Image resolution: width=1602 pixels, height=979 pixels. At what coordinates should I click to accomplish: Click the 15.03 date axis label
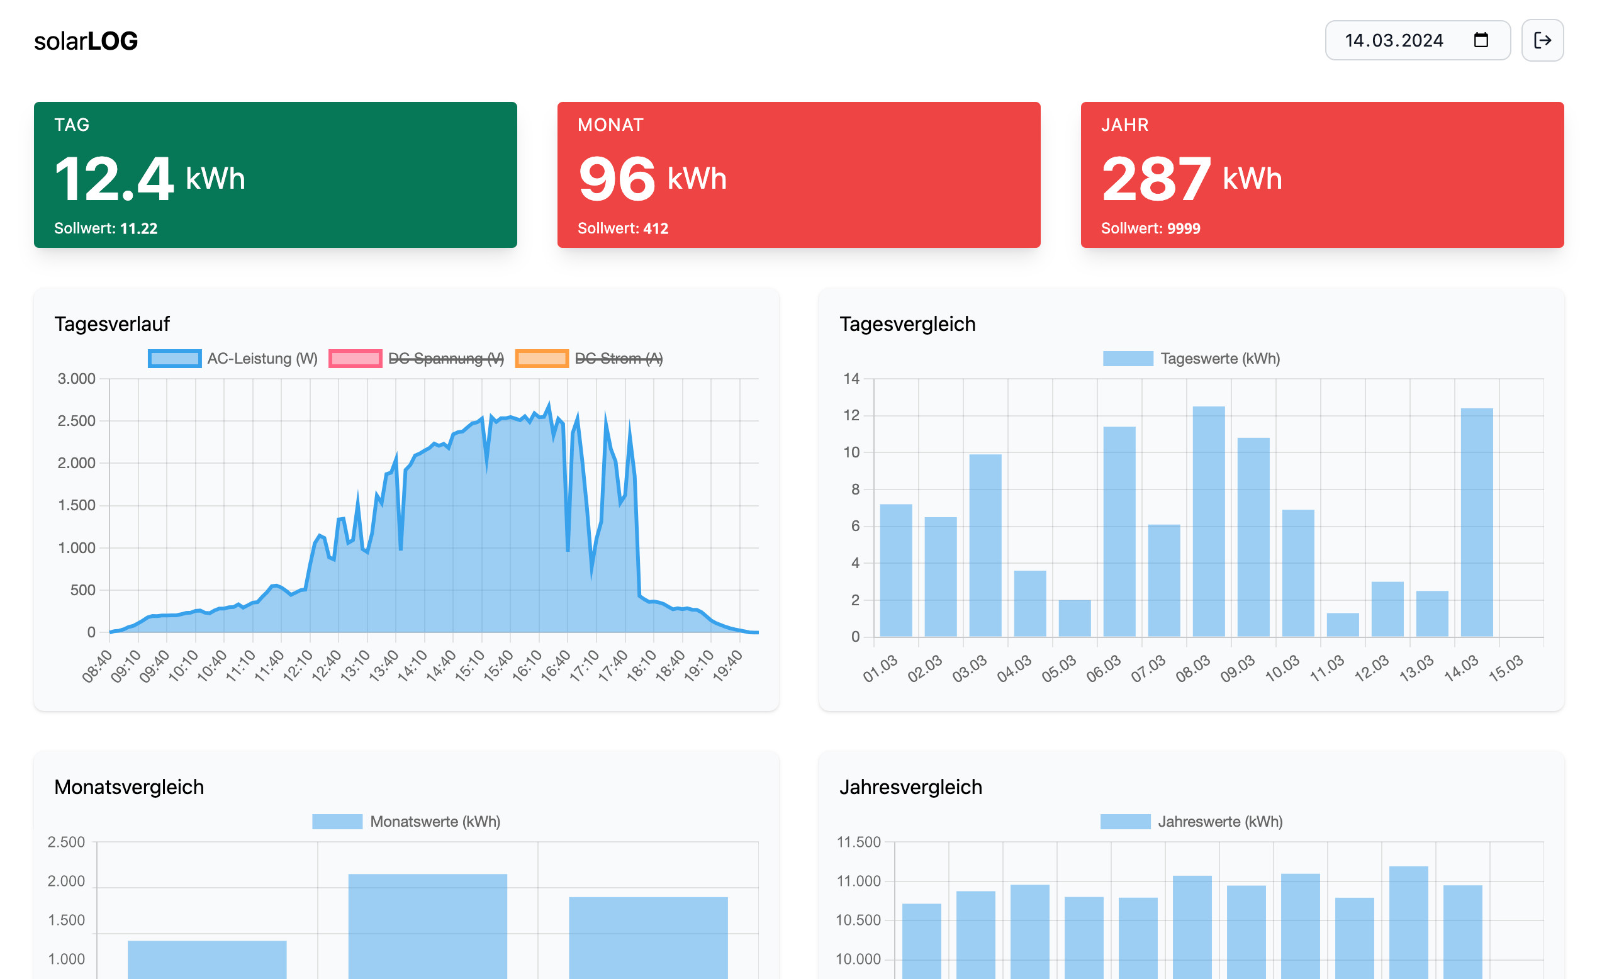(1505, 668)
